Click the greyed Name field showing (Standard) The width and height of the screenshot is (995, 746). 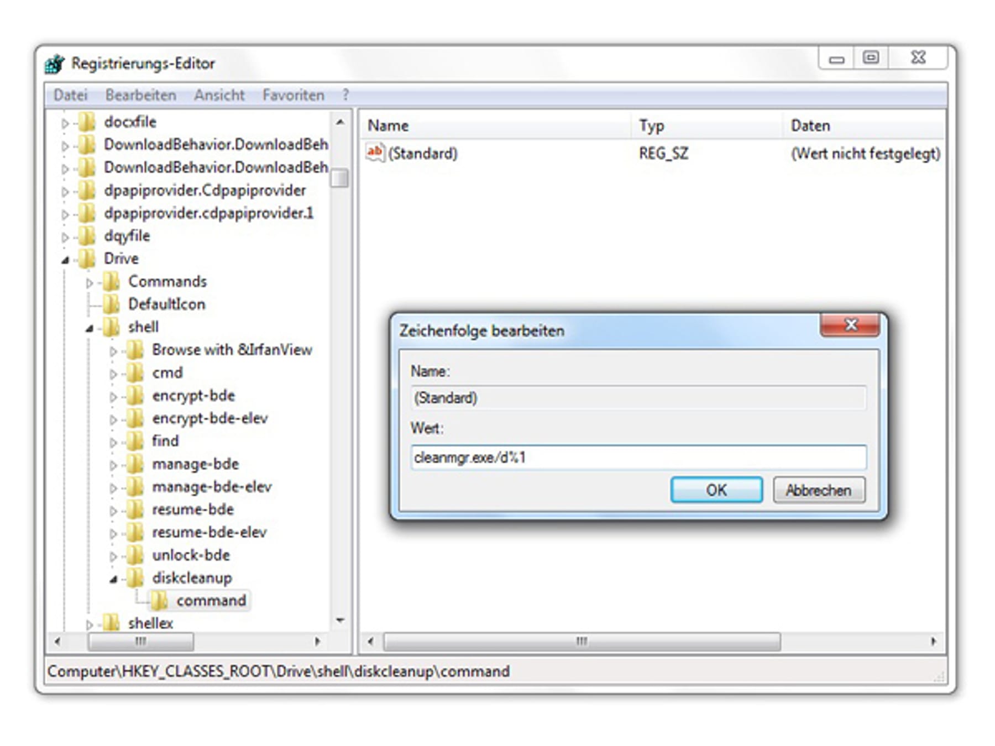point(638,398)
